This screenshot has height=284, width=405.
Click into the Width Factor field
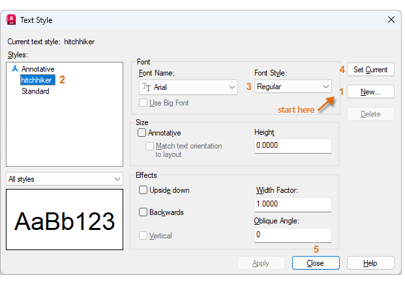(x=292, y=204)
